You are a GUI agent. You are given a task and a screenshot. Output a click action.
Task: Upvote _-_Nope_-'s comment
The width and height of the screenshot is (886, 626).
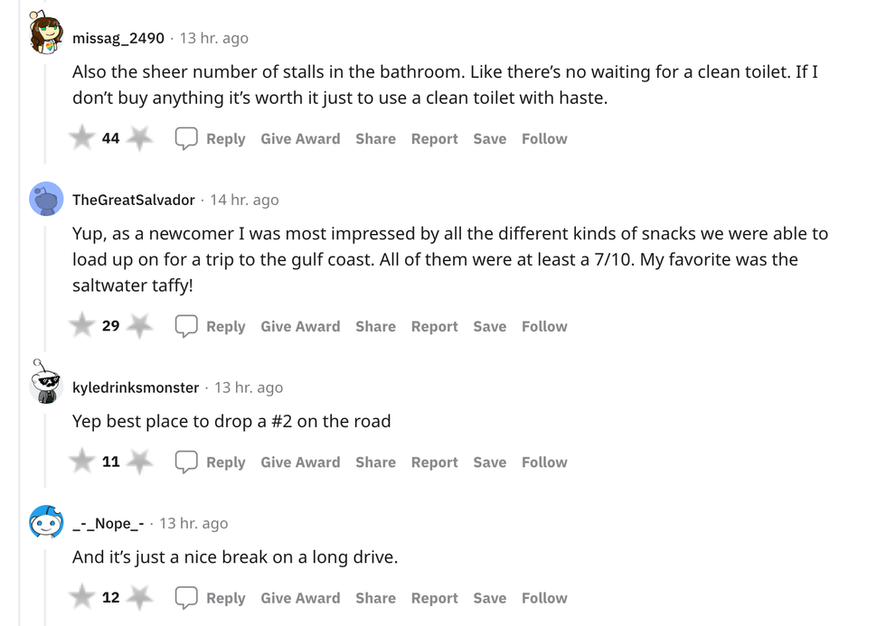coord(82,597)
